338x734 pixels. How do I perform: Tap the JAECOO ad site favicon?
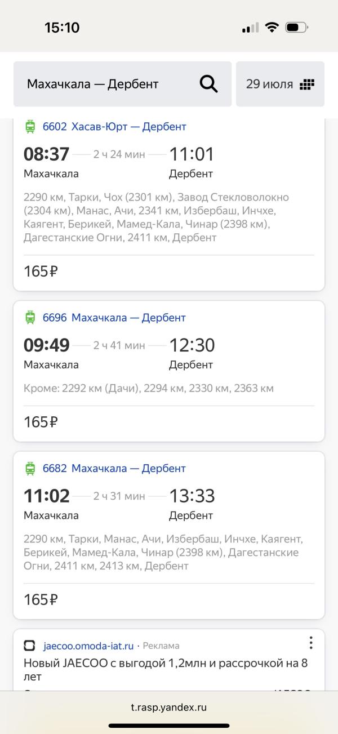tap(29, 646)
